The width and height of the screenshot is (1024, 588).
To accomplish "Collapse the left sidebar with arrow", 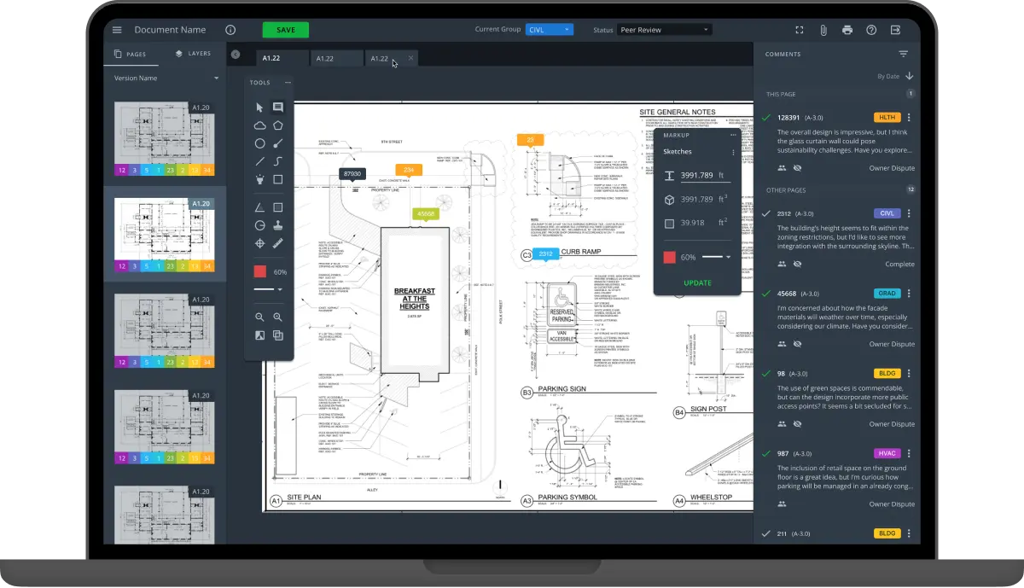I will pyautogui.click(x=236, y=55).
